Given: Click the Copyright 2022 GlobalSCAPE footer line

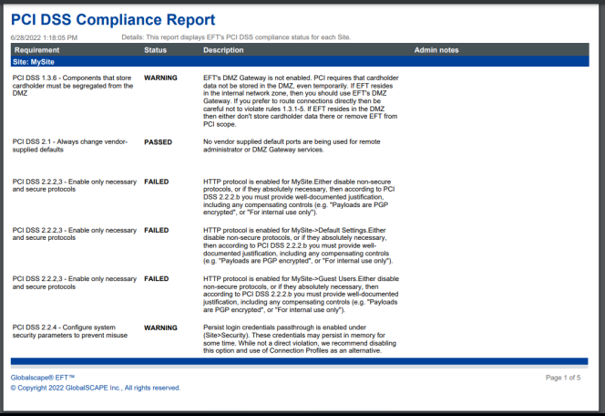Looking at the screenshot, I should coord(96,387).
